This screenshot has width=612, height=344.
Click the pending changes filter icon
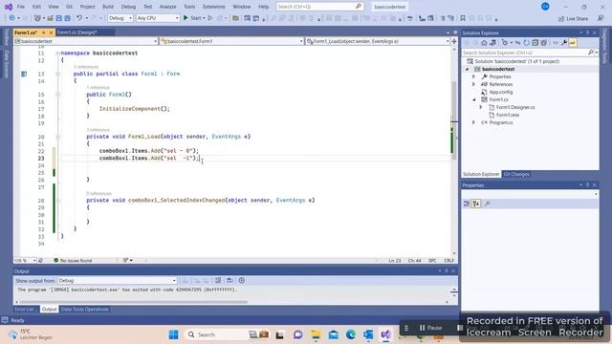pyautogui.click(x=505, y=43)
